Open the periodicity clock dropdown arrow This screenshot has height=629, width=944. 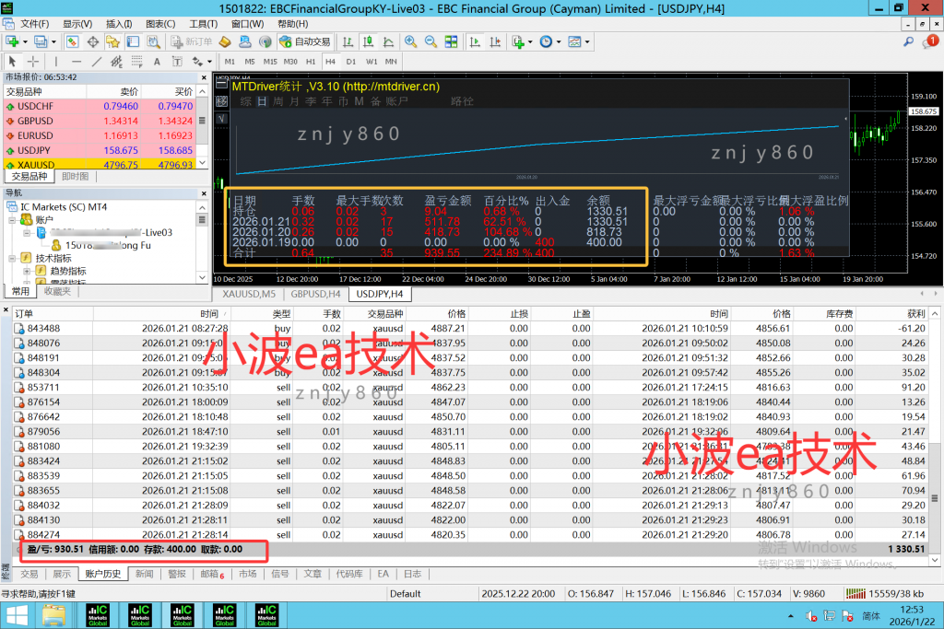[558, 41]
